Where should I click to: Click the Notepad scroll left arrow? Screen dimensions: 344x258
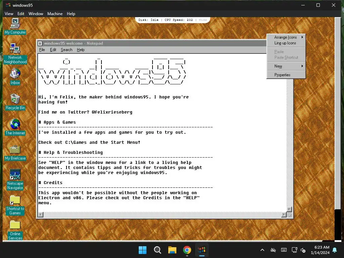pyautogui.click(x=41, y=215)
